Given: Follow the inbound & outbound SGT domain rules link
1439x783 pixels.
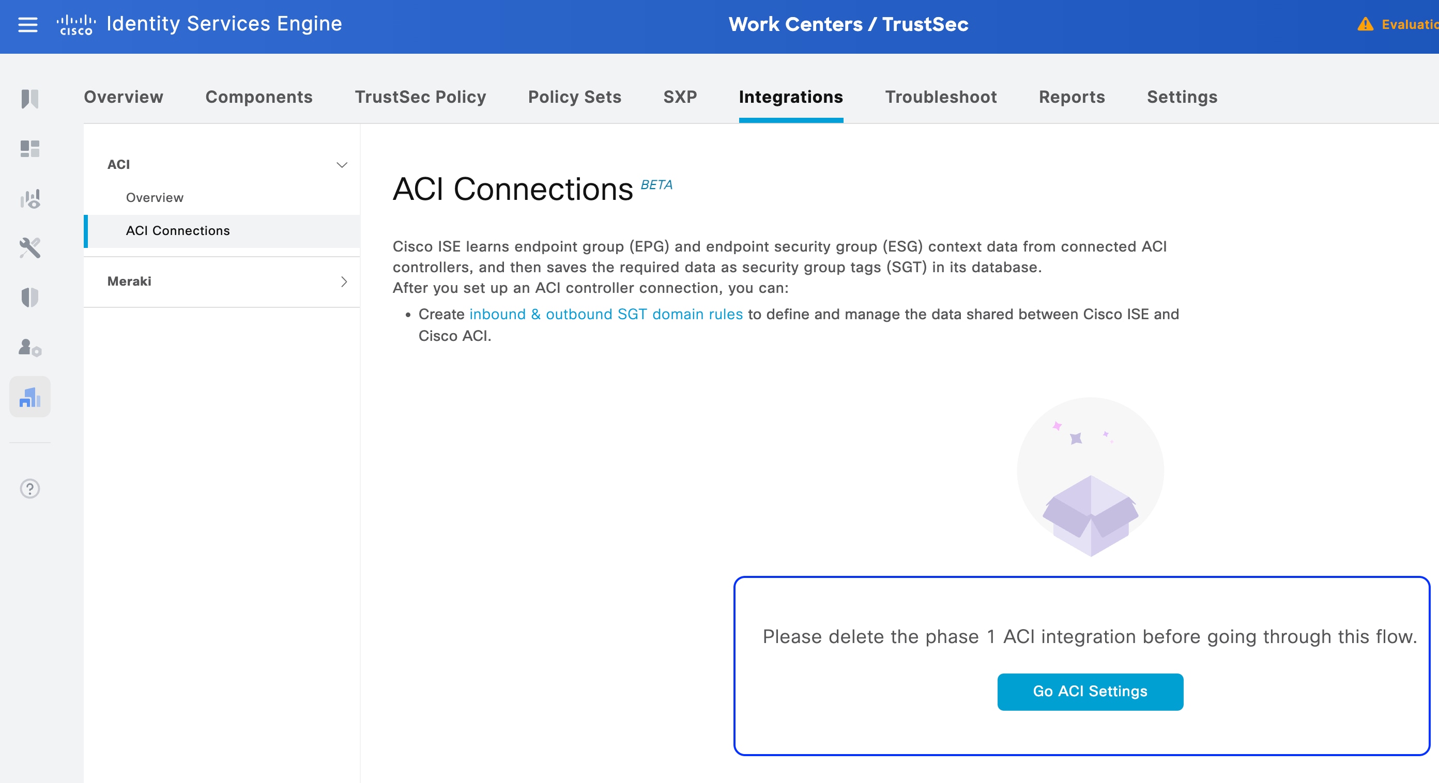Looking at the screenshot, I should (606, 314).
